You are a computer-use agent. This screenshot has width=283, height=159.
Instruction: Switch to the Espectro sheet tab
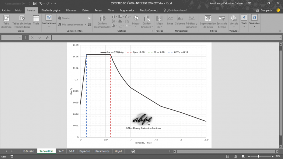(x=85, y=151)
